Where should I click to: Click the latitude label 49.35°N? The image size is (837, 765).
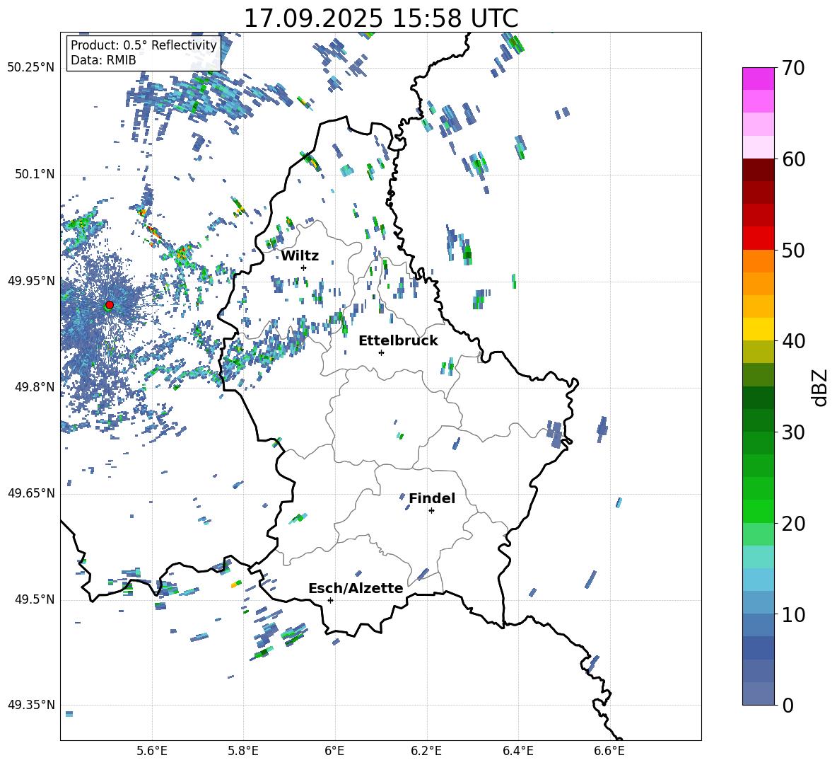pos(30,705)
